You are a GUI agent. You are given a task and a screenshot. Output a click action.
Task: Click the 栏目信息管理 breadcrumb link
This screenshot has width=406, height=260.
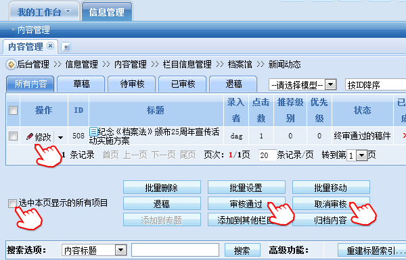pyautogui.click(x=187, y=64)
